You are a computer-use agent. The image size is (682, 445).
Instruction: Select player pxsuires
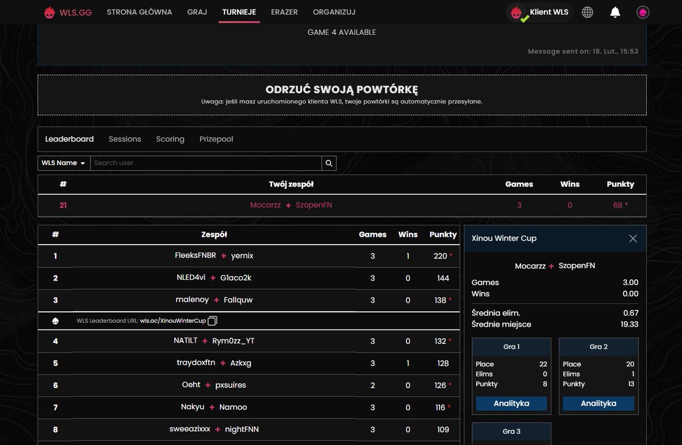point(231,385)
